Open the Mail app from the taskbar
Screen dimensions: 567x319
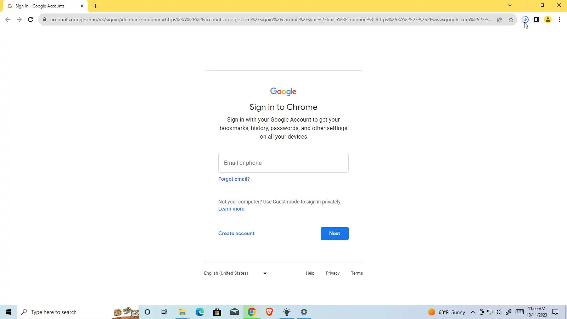tap(235, 312)
